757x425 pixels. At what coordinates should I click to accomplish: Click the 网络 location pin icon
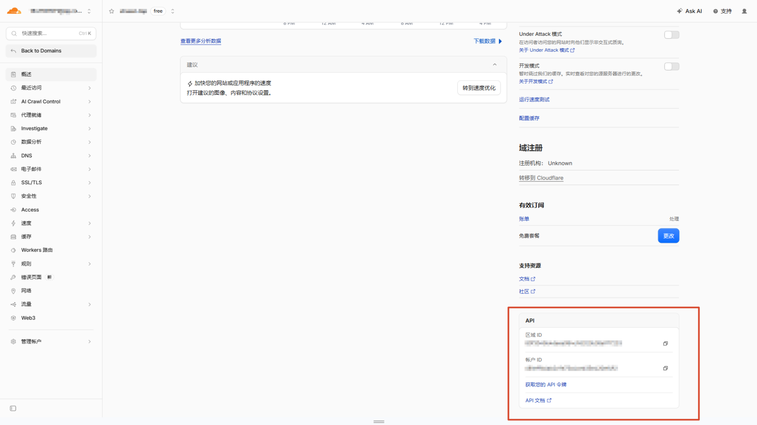point(13,291)
